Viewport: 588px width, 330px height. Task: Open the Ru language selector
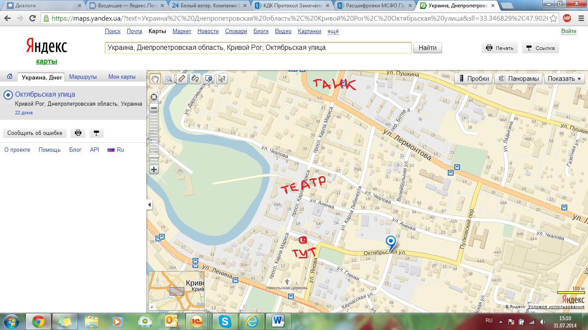pyautogui.click(x=116, y=150)
